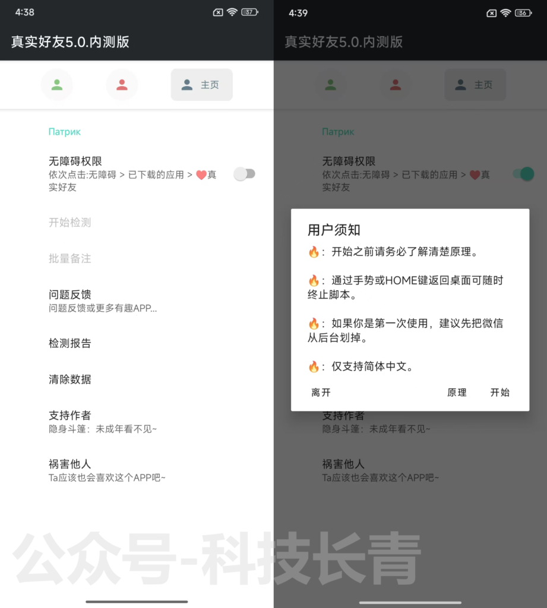Disable the green 无障碍权限 switch in right screen
The width and height of the screenshot is (547, 608).
pos(523,174)
